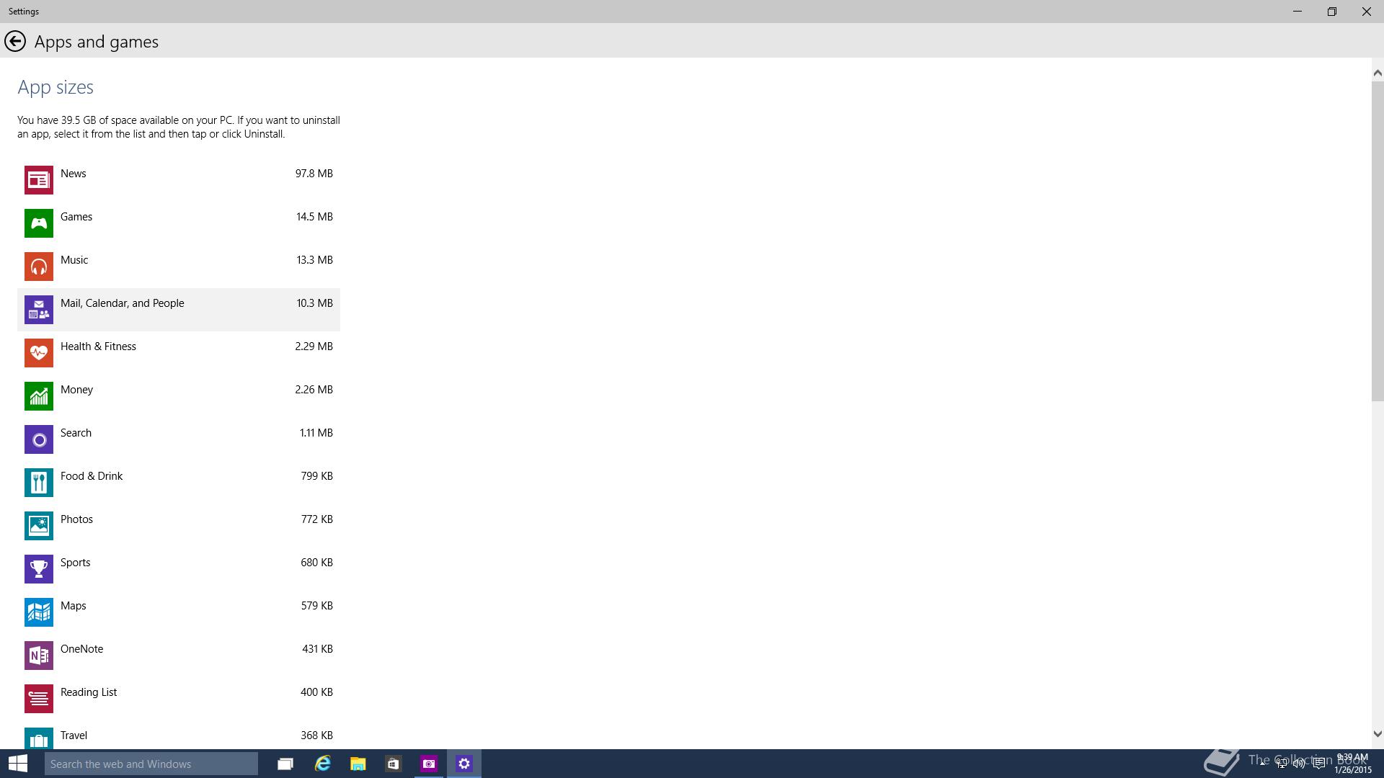Click the vertical scrollbar thumb
Screen dimensions: 1384x778
tap(1378, 241)
